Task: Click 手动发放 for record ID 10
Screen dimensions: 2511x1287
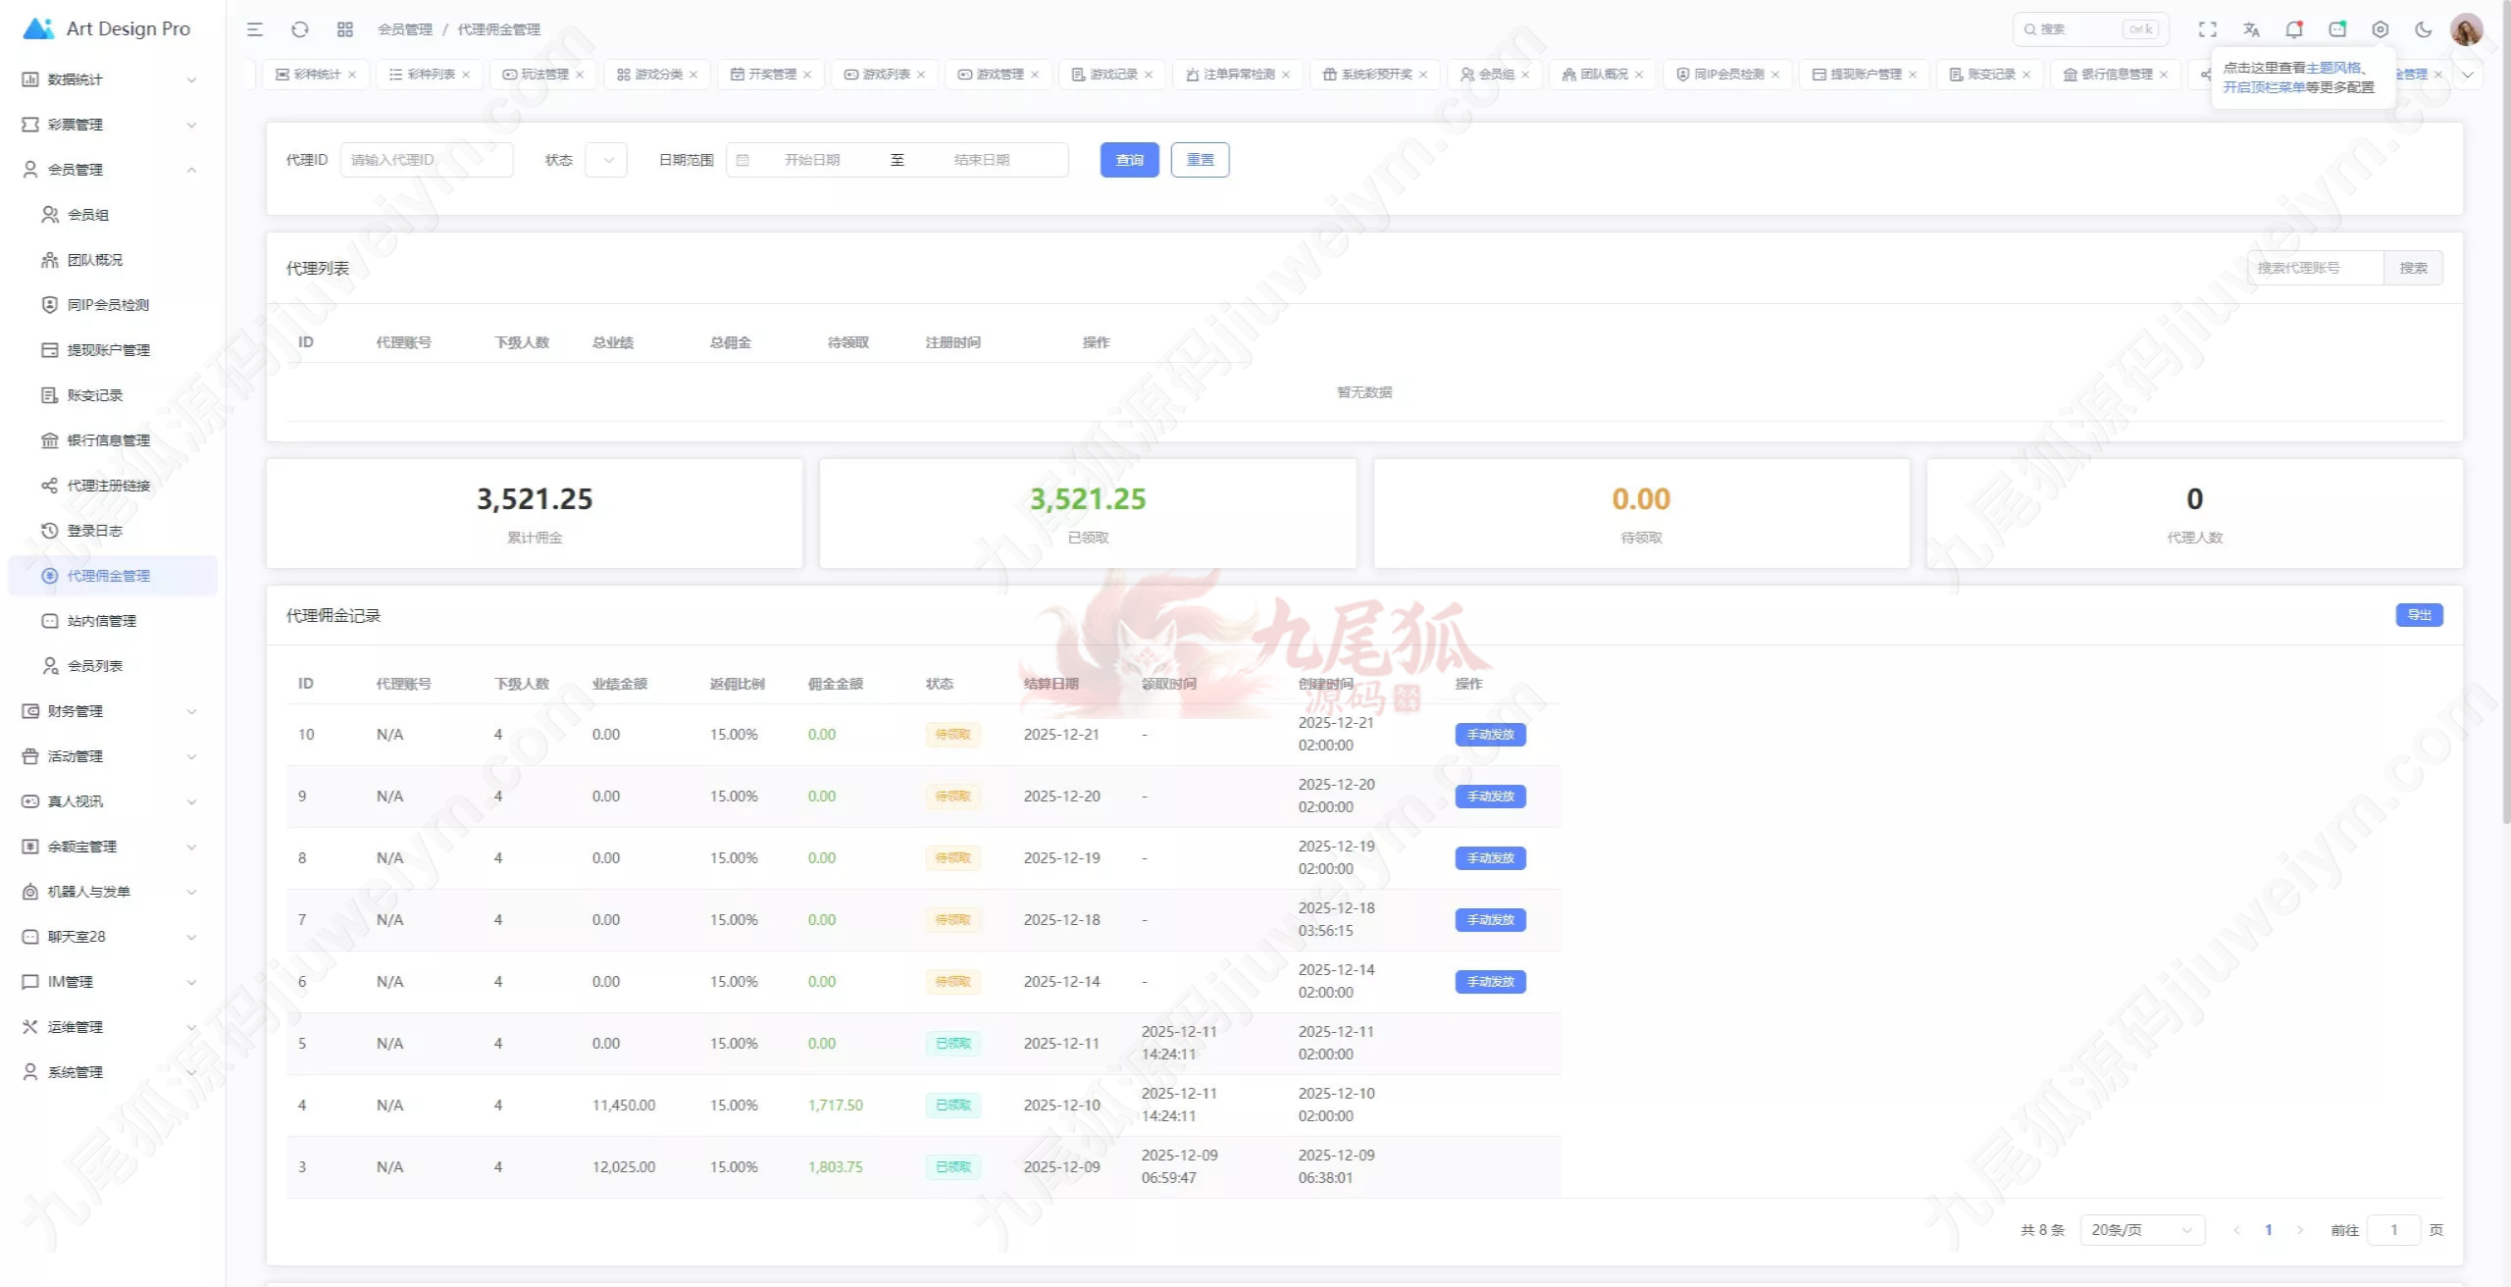Action: pos(1489,735)
